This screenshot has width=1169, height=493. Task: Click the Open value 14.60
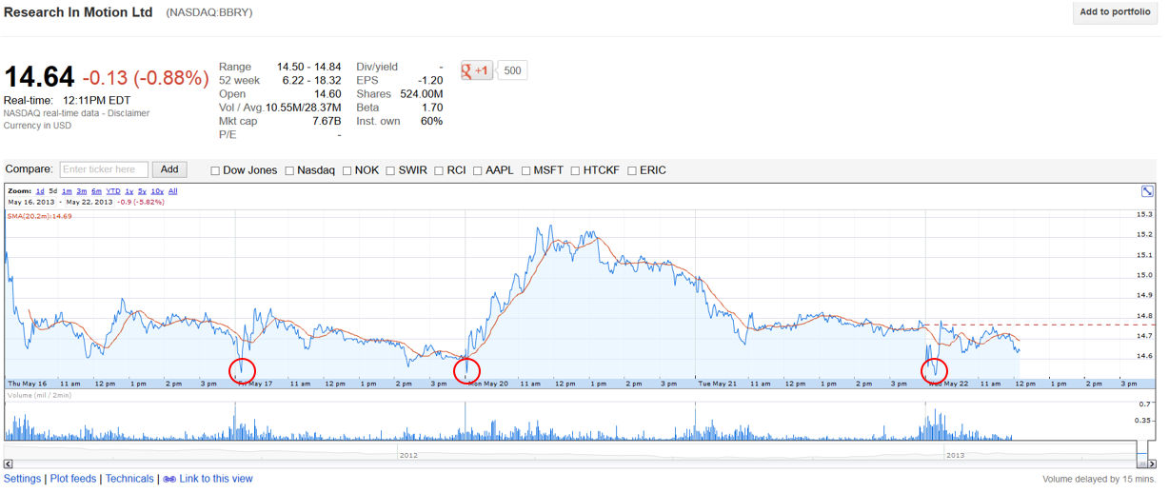[x=327, y=94]
